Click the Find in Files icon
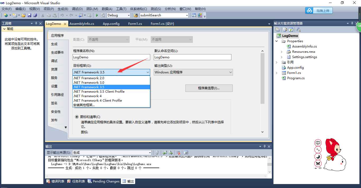361x188 pixels. pyautogui.click(x=136, y=15)
